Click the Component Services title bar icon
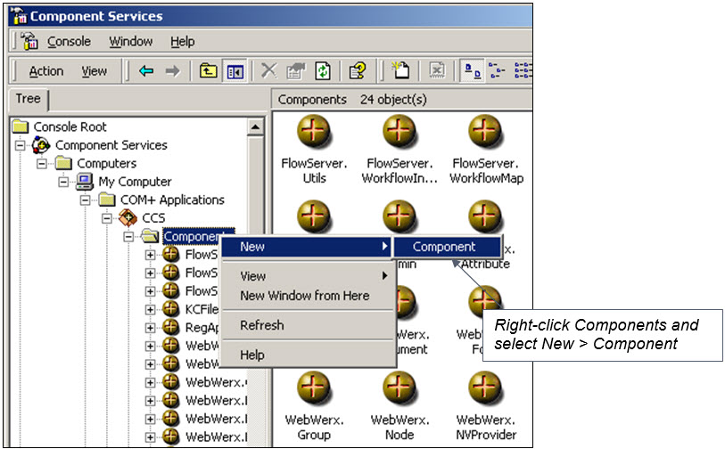 tap(20, 16)
